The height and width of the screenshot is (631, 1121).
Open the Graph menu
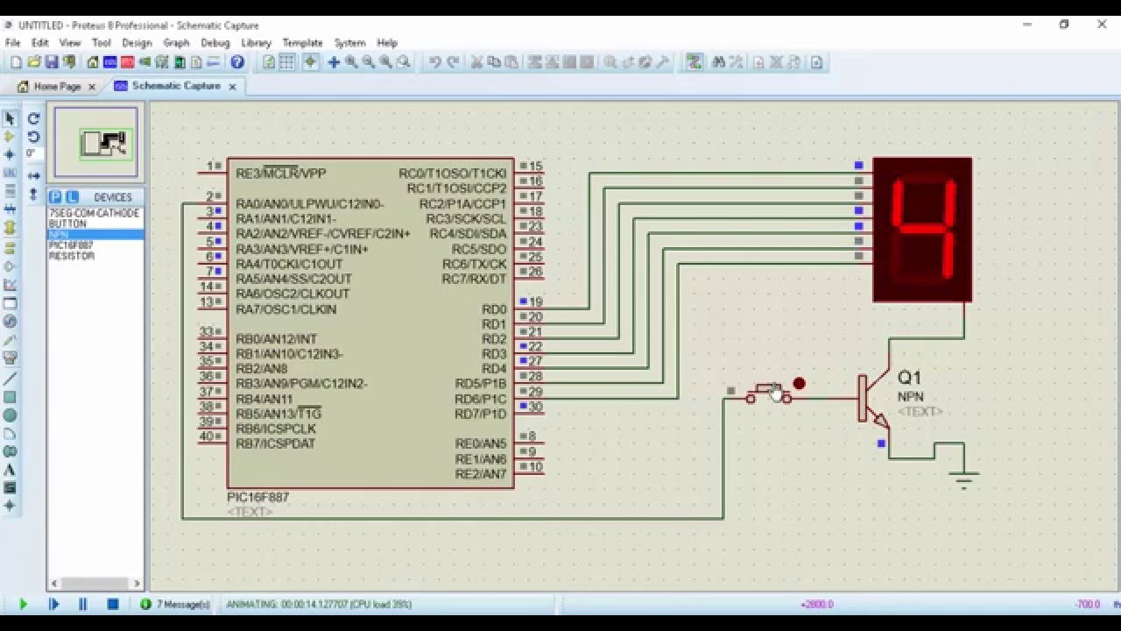point(176,42)
